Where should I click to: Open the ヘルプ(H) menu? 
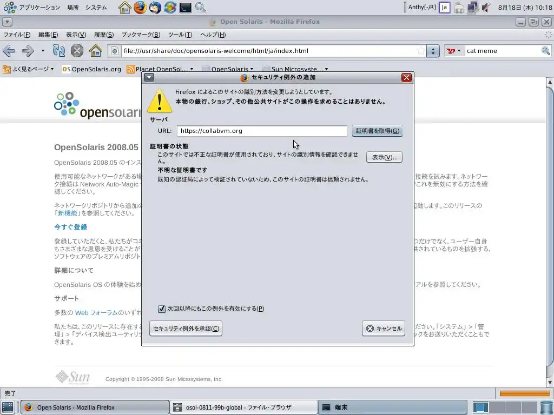coord(213,35)
